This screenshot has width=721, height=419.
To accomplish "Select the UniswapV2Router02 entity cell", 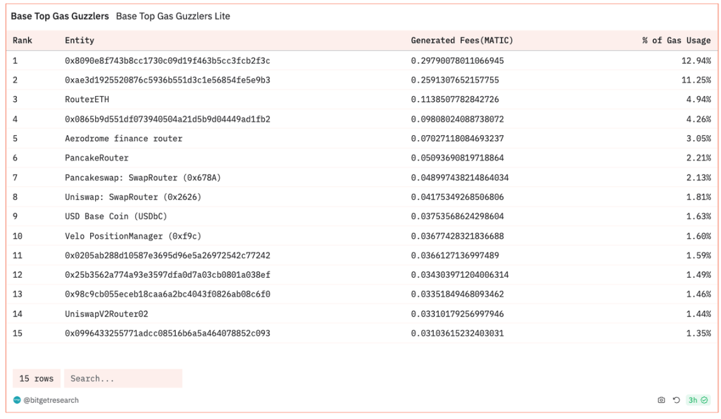I will 106,314.
